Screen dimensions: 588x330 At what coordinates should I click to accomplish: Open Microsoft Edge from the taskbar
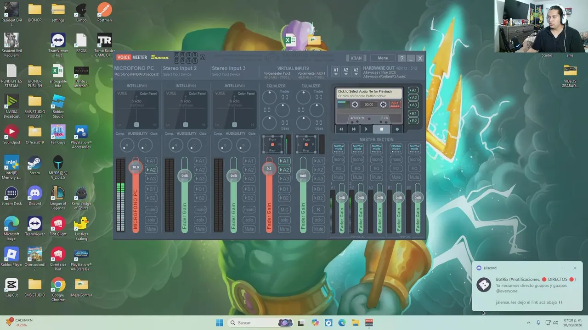click(342, 323)
